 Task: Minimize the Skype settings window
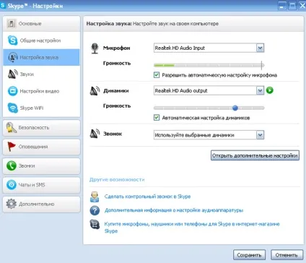click(x=281, y=6)
